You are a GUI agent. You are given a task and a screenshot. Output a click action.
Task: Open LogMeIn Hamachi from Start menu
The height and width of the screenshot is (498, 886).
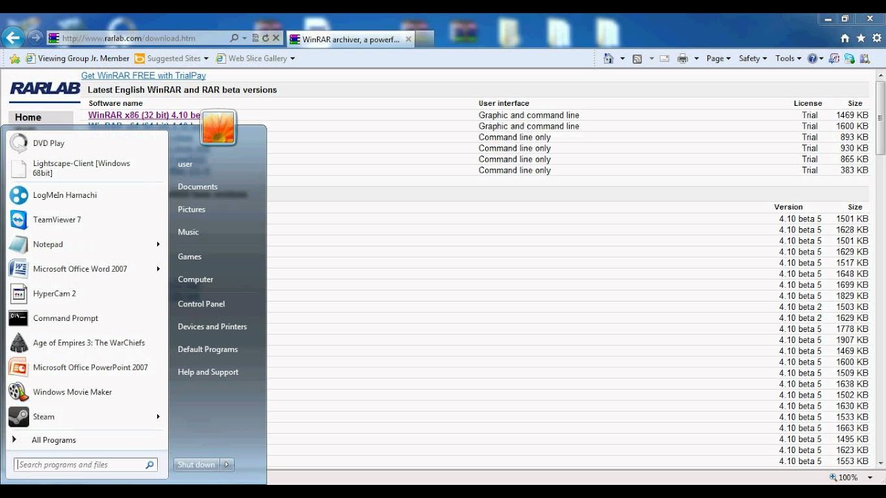point(86,195)
